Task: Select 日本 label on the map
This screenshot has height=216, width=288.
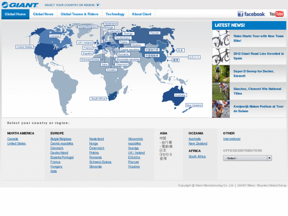Action: point(180,50)
